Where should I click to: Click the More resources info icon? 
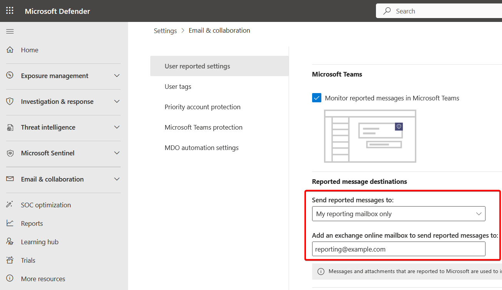(x=10, y=278)
